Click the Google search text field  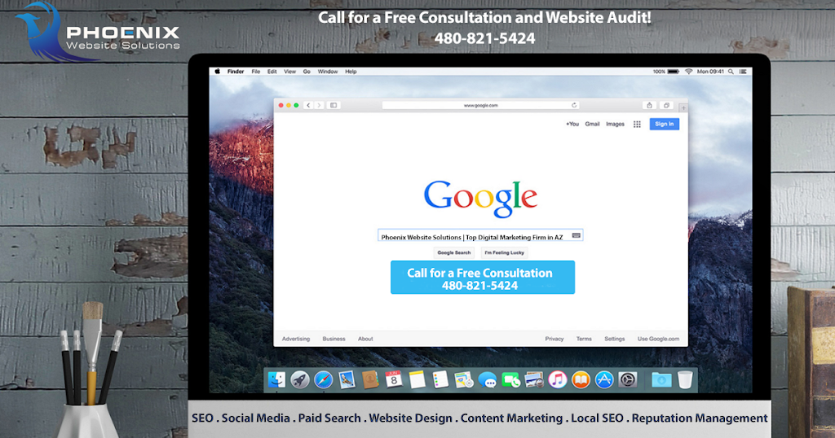pos(480,235)
